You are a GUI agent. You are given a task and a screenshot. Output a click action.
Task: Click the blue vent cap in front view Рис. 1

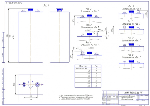pos(30,10)
